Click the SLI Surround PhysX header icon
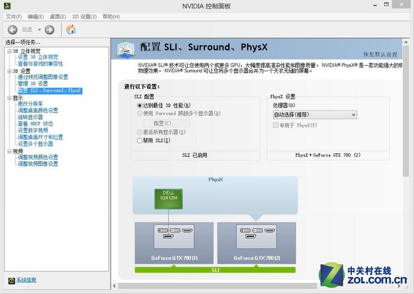Image resolution: width=414 pixels, height=294 pixels. tap(126, 49)
